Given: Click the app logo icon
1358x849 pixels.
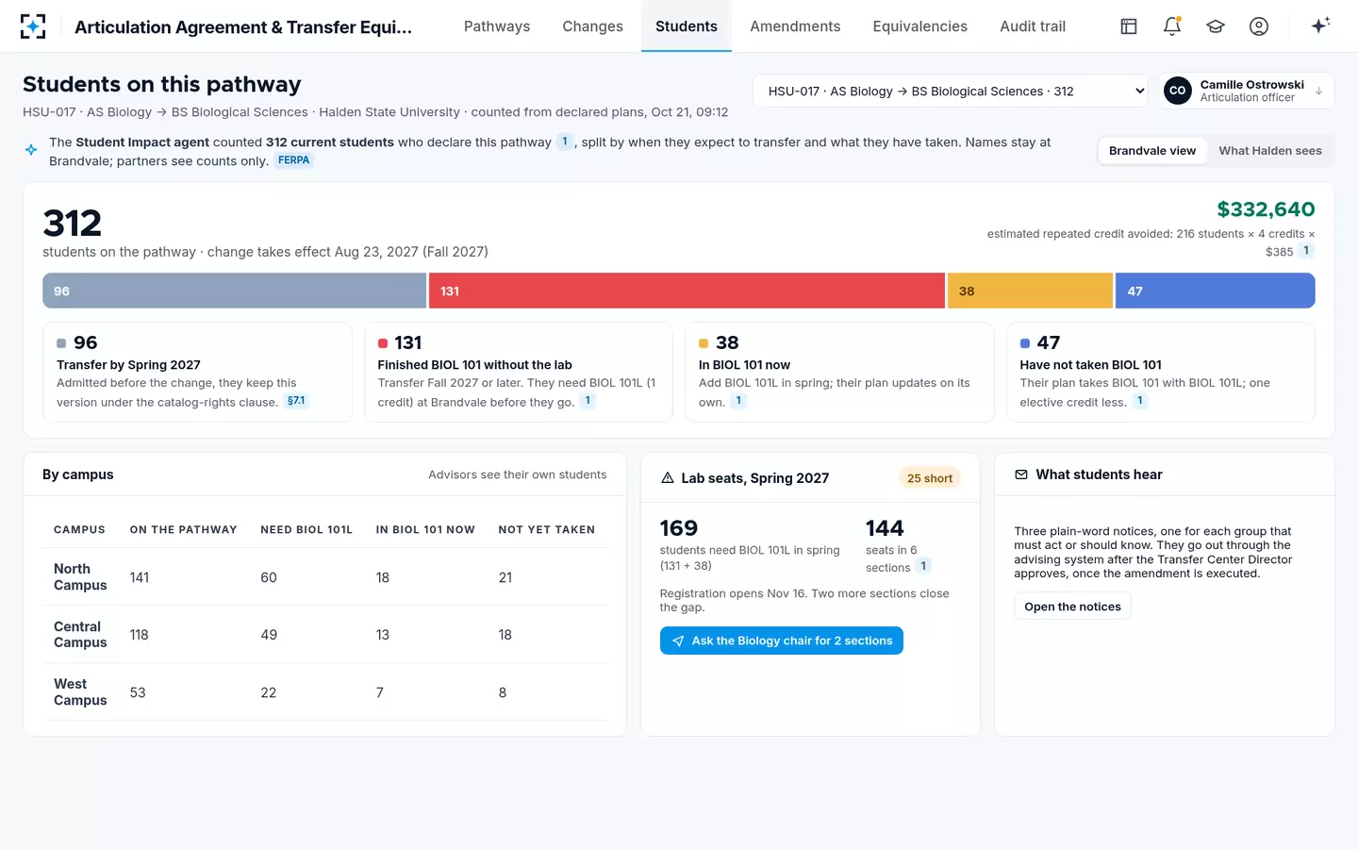Looking at the screenshot, I should pyautogui.click(x=33, y=26).
